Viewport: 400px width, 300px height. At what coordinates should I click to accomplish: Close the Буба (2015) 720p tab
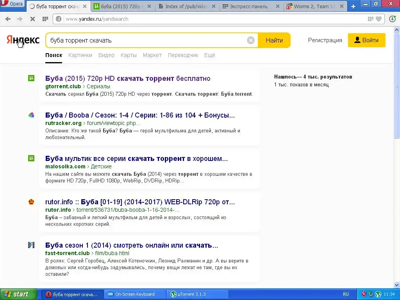[x=149, y=6]
